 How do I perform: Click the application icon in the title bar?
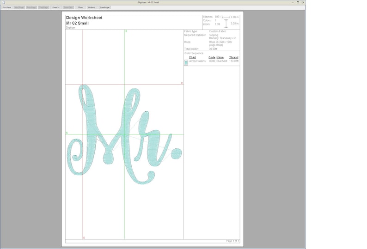(x=3, y=2)
